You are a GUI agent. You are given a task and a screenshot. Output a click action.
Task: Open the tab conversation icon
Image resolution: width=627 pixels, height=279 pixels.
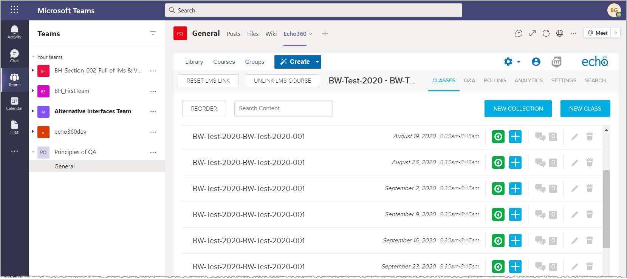[x=519, y=33]
